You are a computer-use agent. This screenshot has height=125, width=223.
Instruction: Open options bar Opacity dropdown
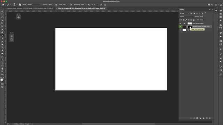53,5
